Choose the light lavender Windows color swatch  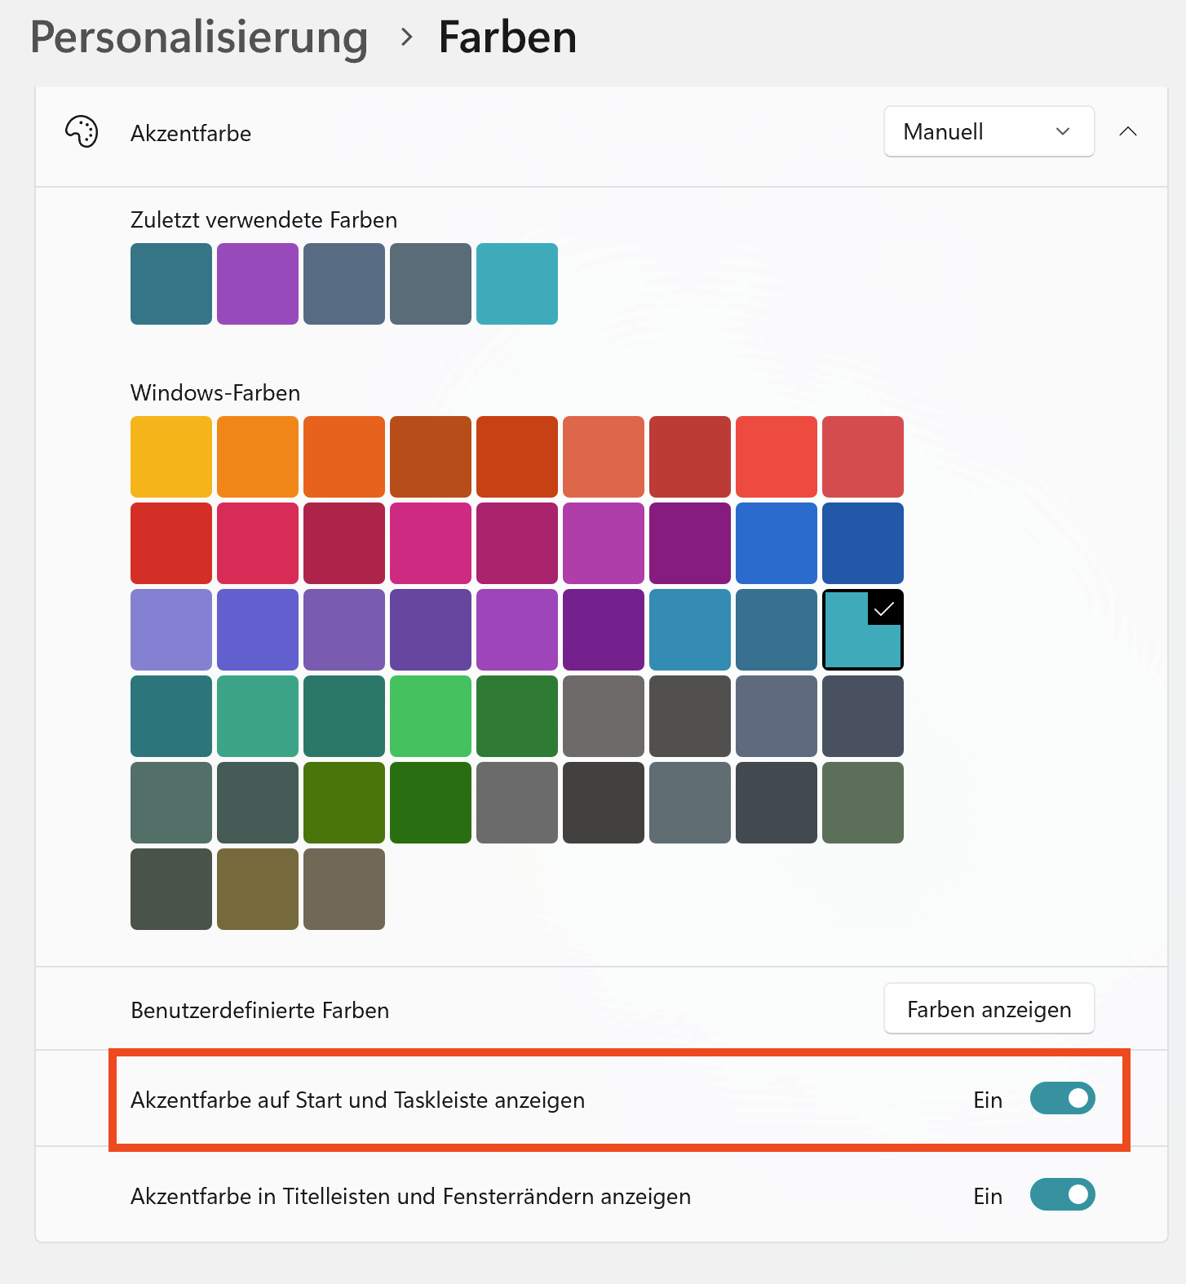[171, 630]
